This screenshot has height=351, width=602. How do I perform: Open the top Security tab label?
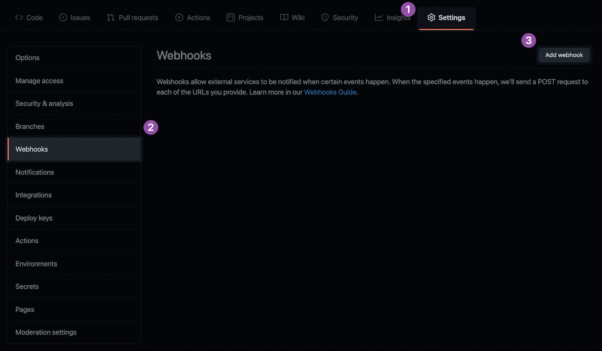tap(345, 18)
